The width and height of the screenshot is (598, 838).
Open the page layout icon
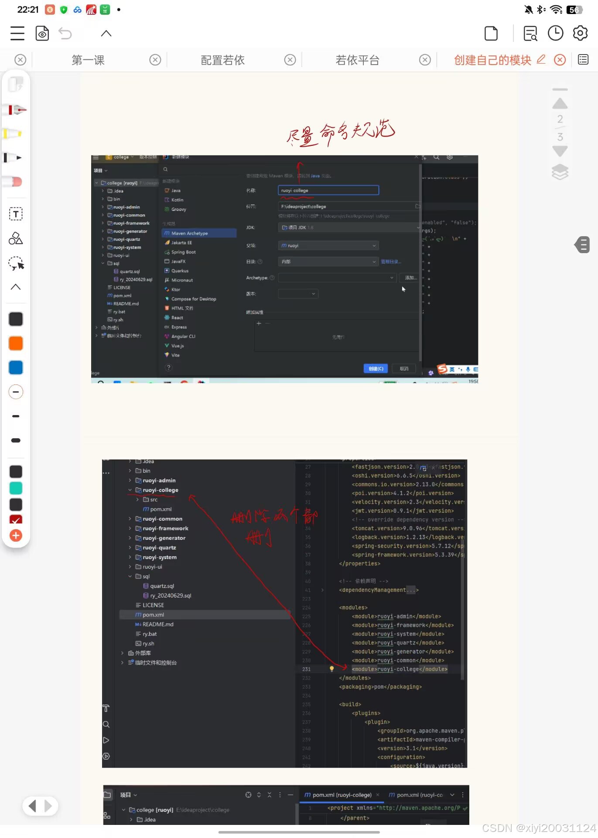(x=491, y=34)
